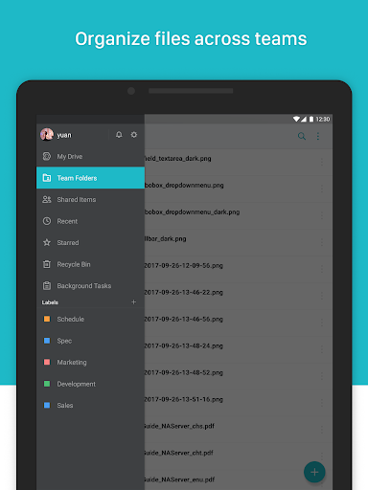Open file 2017-09-26-13-48-52.png
Screen dimensions: 368x490
click(x=239, y=376)
